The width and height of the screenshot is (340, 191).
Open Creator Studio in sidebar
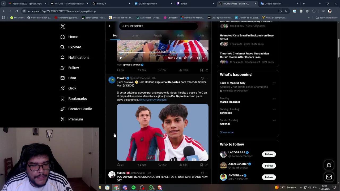click(76, 109)
